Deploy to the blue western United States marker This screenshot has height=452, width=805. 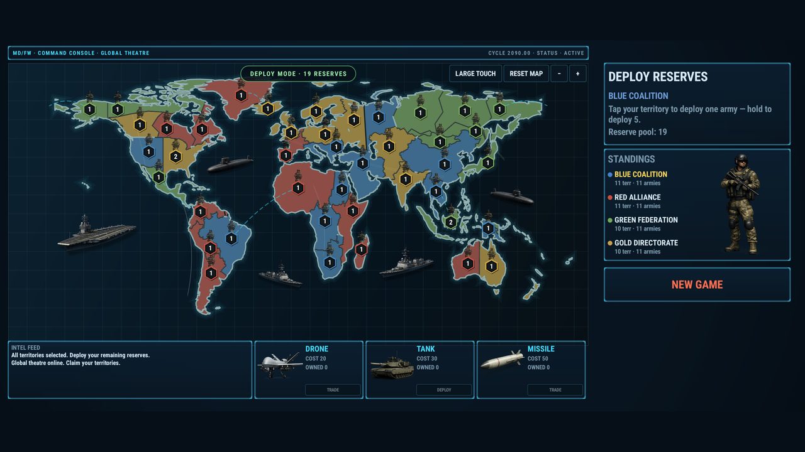tap(148, 152)
